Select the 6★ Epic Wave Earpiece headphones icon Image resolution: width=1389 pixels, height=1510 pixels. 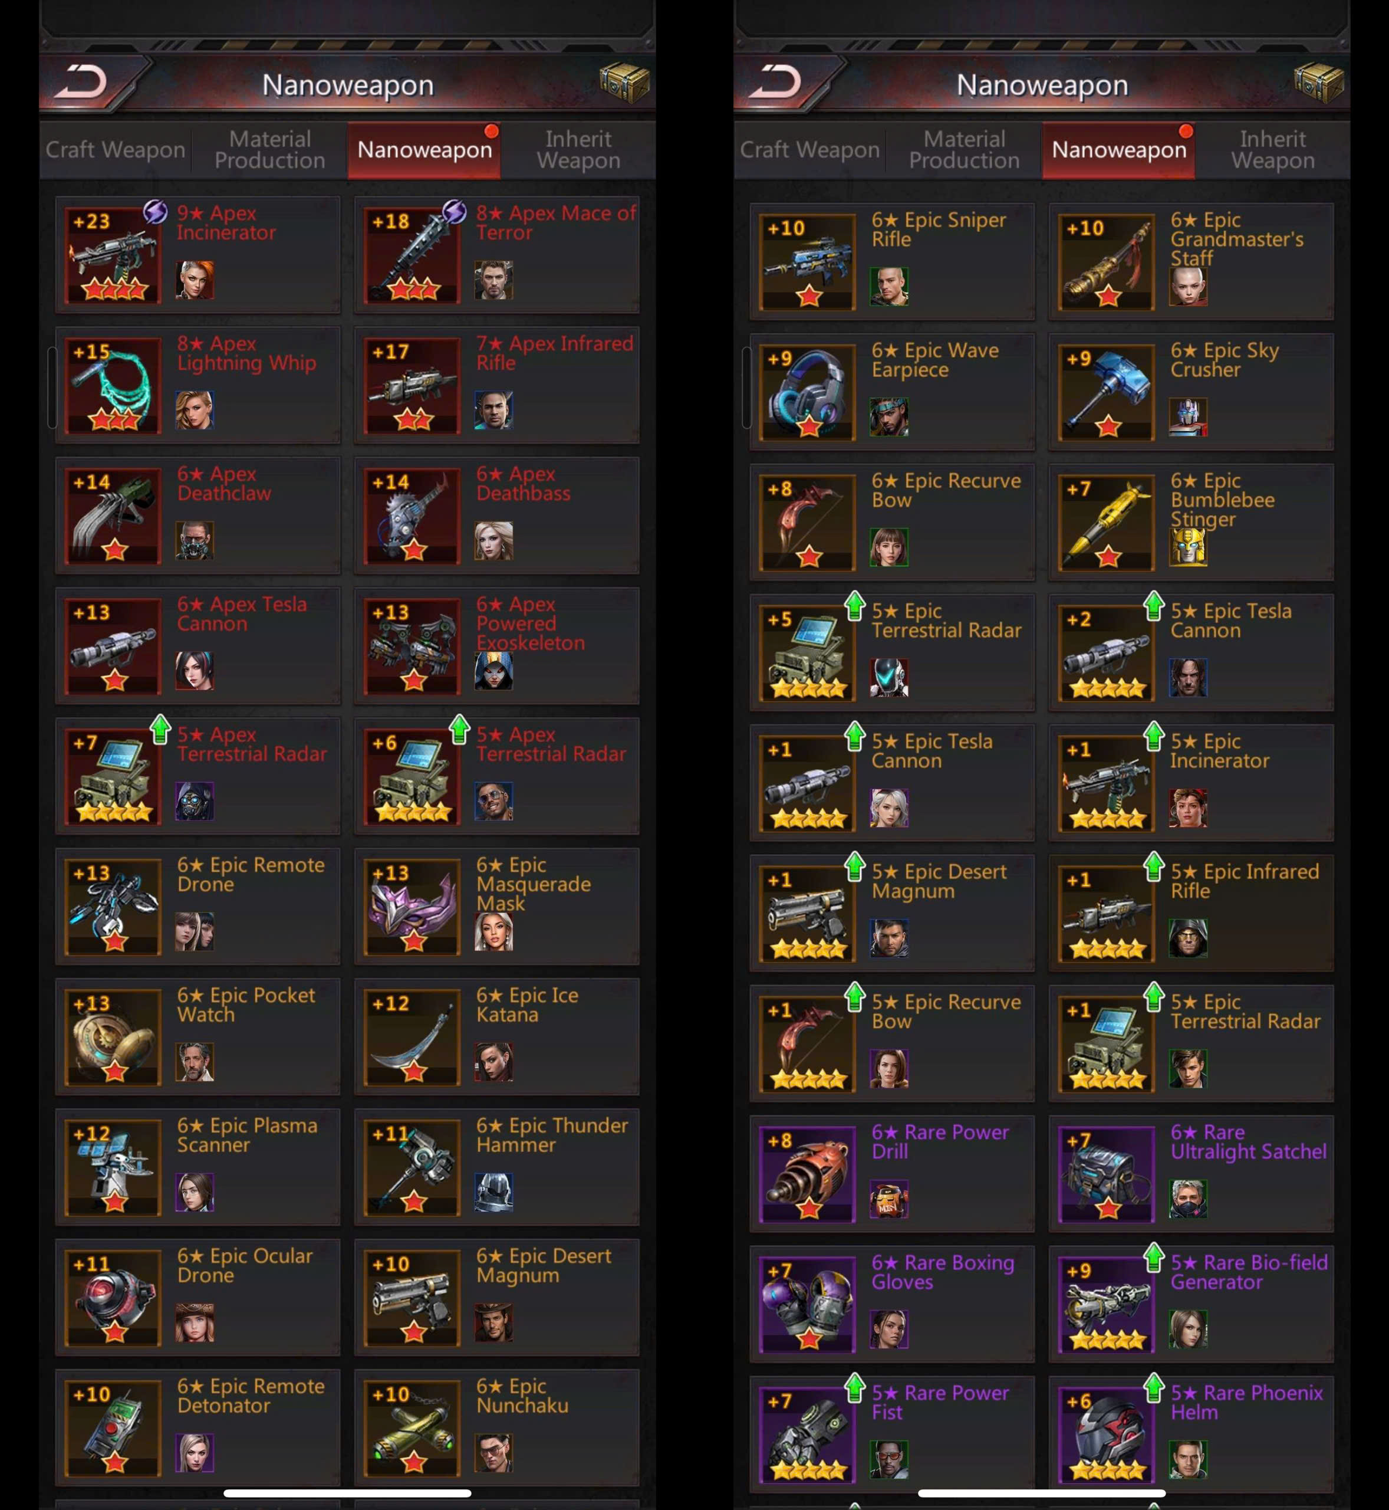[x=808, y=392]
